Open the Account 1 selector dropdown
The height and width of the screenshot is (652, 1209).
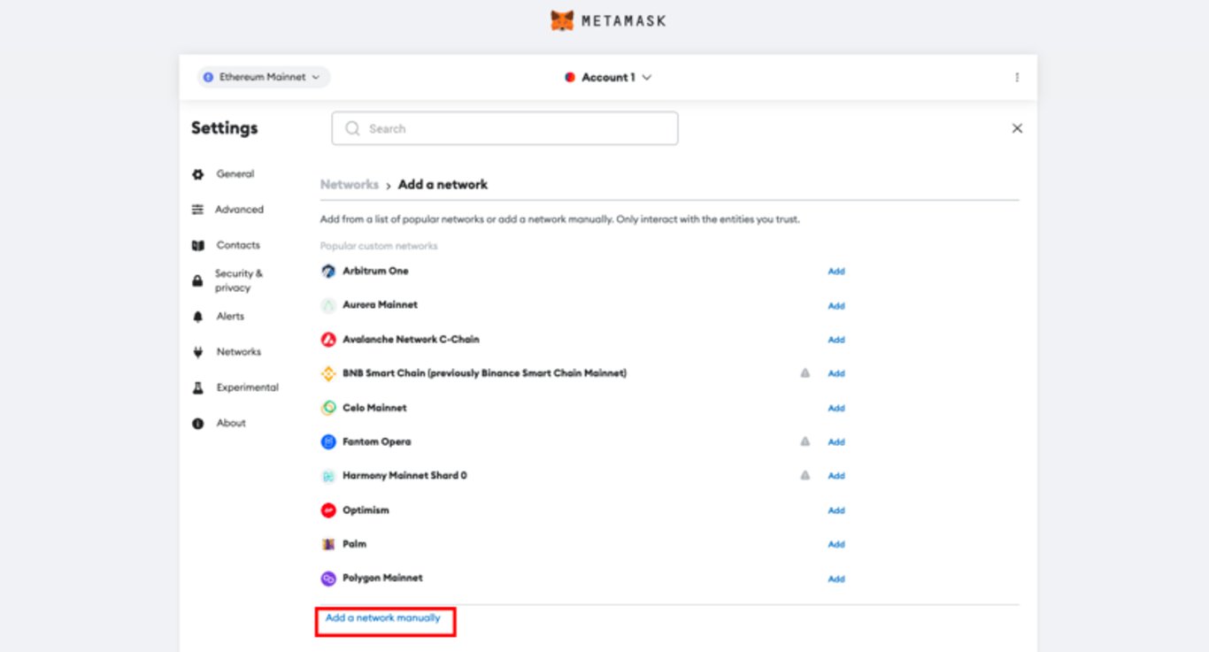click(x=608, y=78)
